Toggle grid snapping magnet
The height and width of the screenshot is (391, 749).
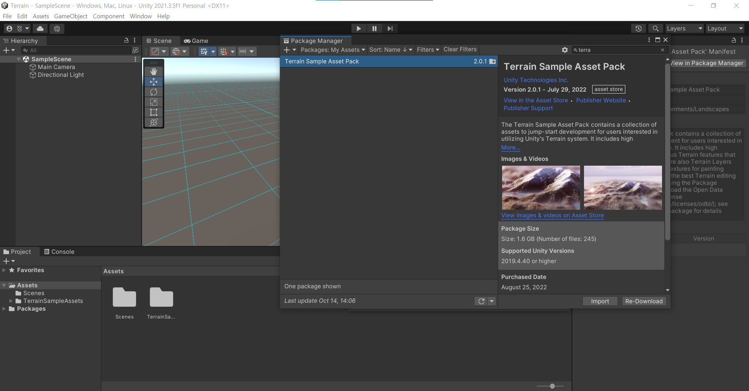pos(223,51)
